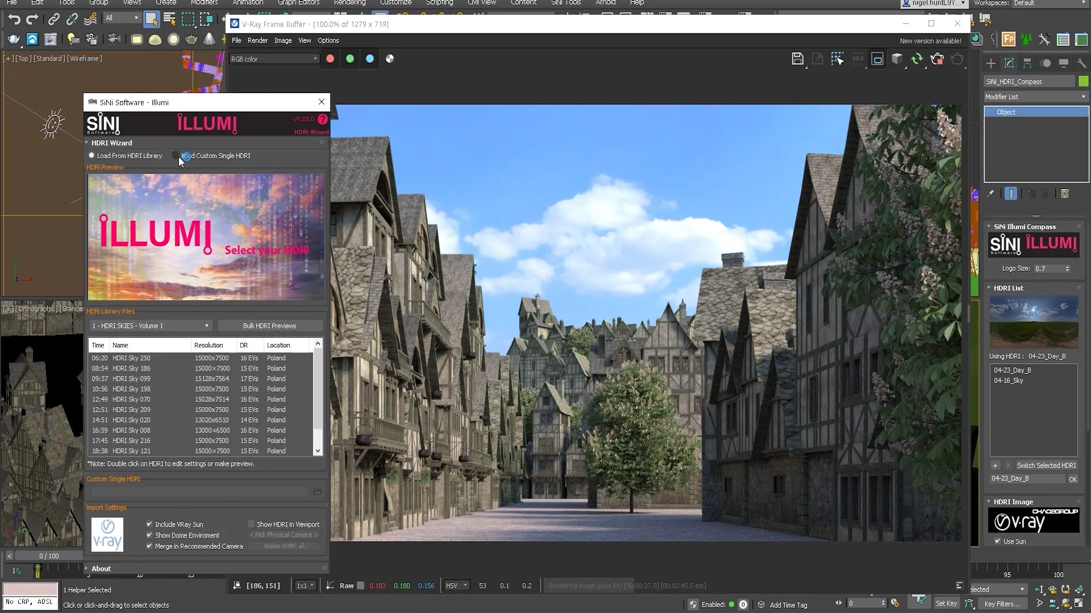Open HDRI SKIES Volume 1 dropdown
The height and width of the screenshot is (613, 1091).
151,326
